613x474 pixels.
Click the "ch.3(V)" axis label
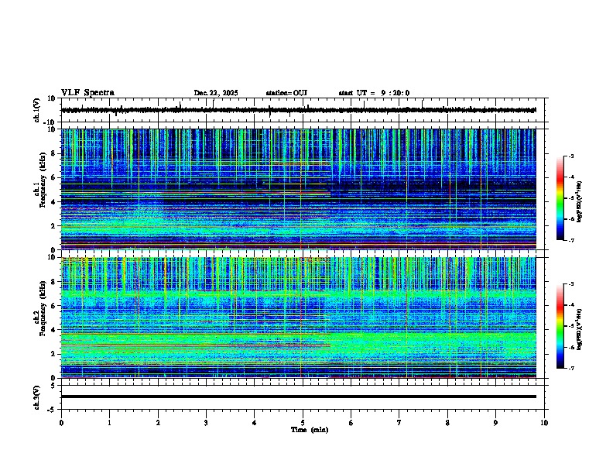point(37,397)
